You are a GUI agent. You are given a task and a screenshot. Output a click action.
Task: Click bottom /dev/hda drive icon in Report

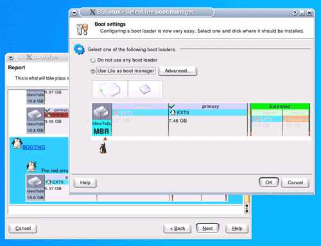click(x=35, y=182)
